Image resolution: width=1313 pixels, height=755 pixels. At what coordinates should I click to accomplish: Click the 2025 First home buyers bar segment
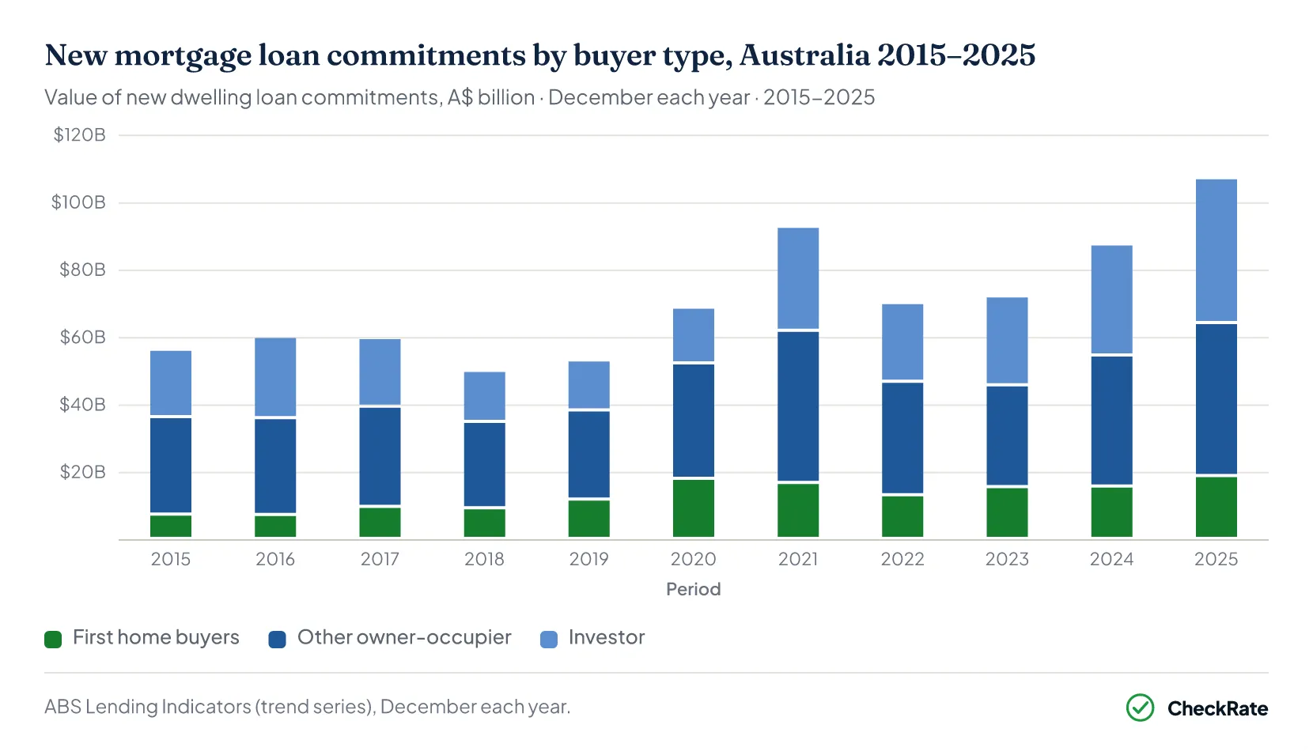click(1217, 507)
